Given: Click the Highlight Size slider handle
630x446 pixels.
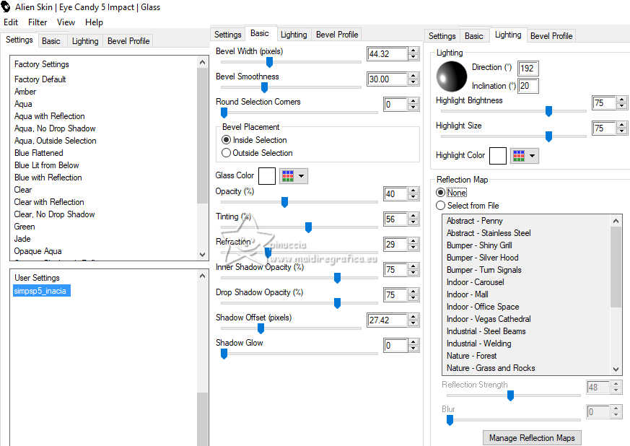Looking at the screenshot, I should (548, 136).
